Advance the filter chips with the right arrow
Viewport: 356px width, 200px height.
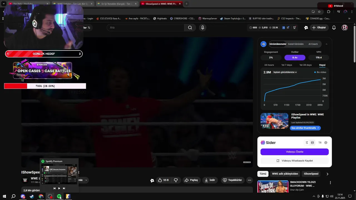pyautogui.click(x=327, y=174)
